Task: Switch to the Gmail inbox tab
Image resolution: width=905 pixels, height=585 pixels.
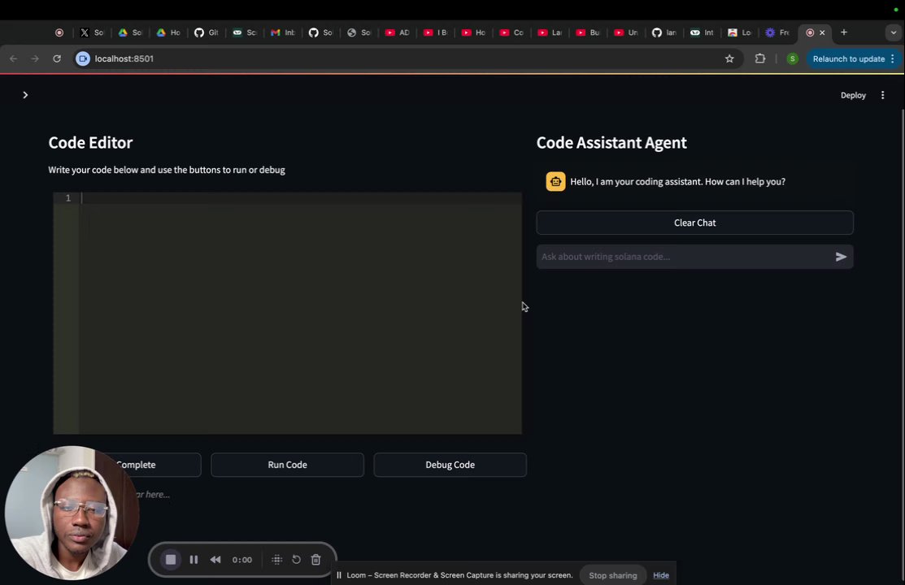Action: tap(282, 32)
